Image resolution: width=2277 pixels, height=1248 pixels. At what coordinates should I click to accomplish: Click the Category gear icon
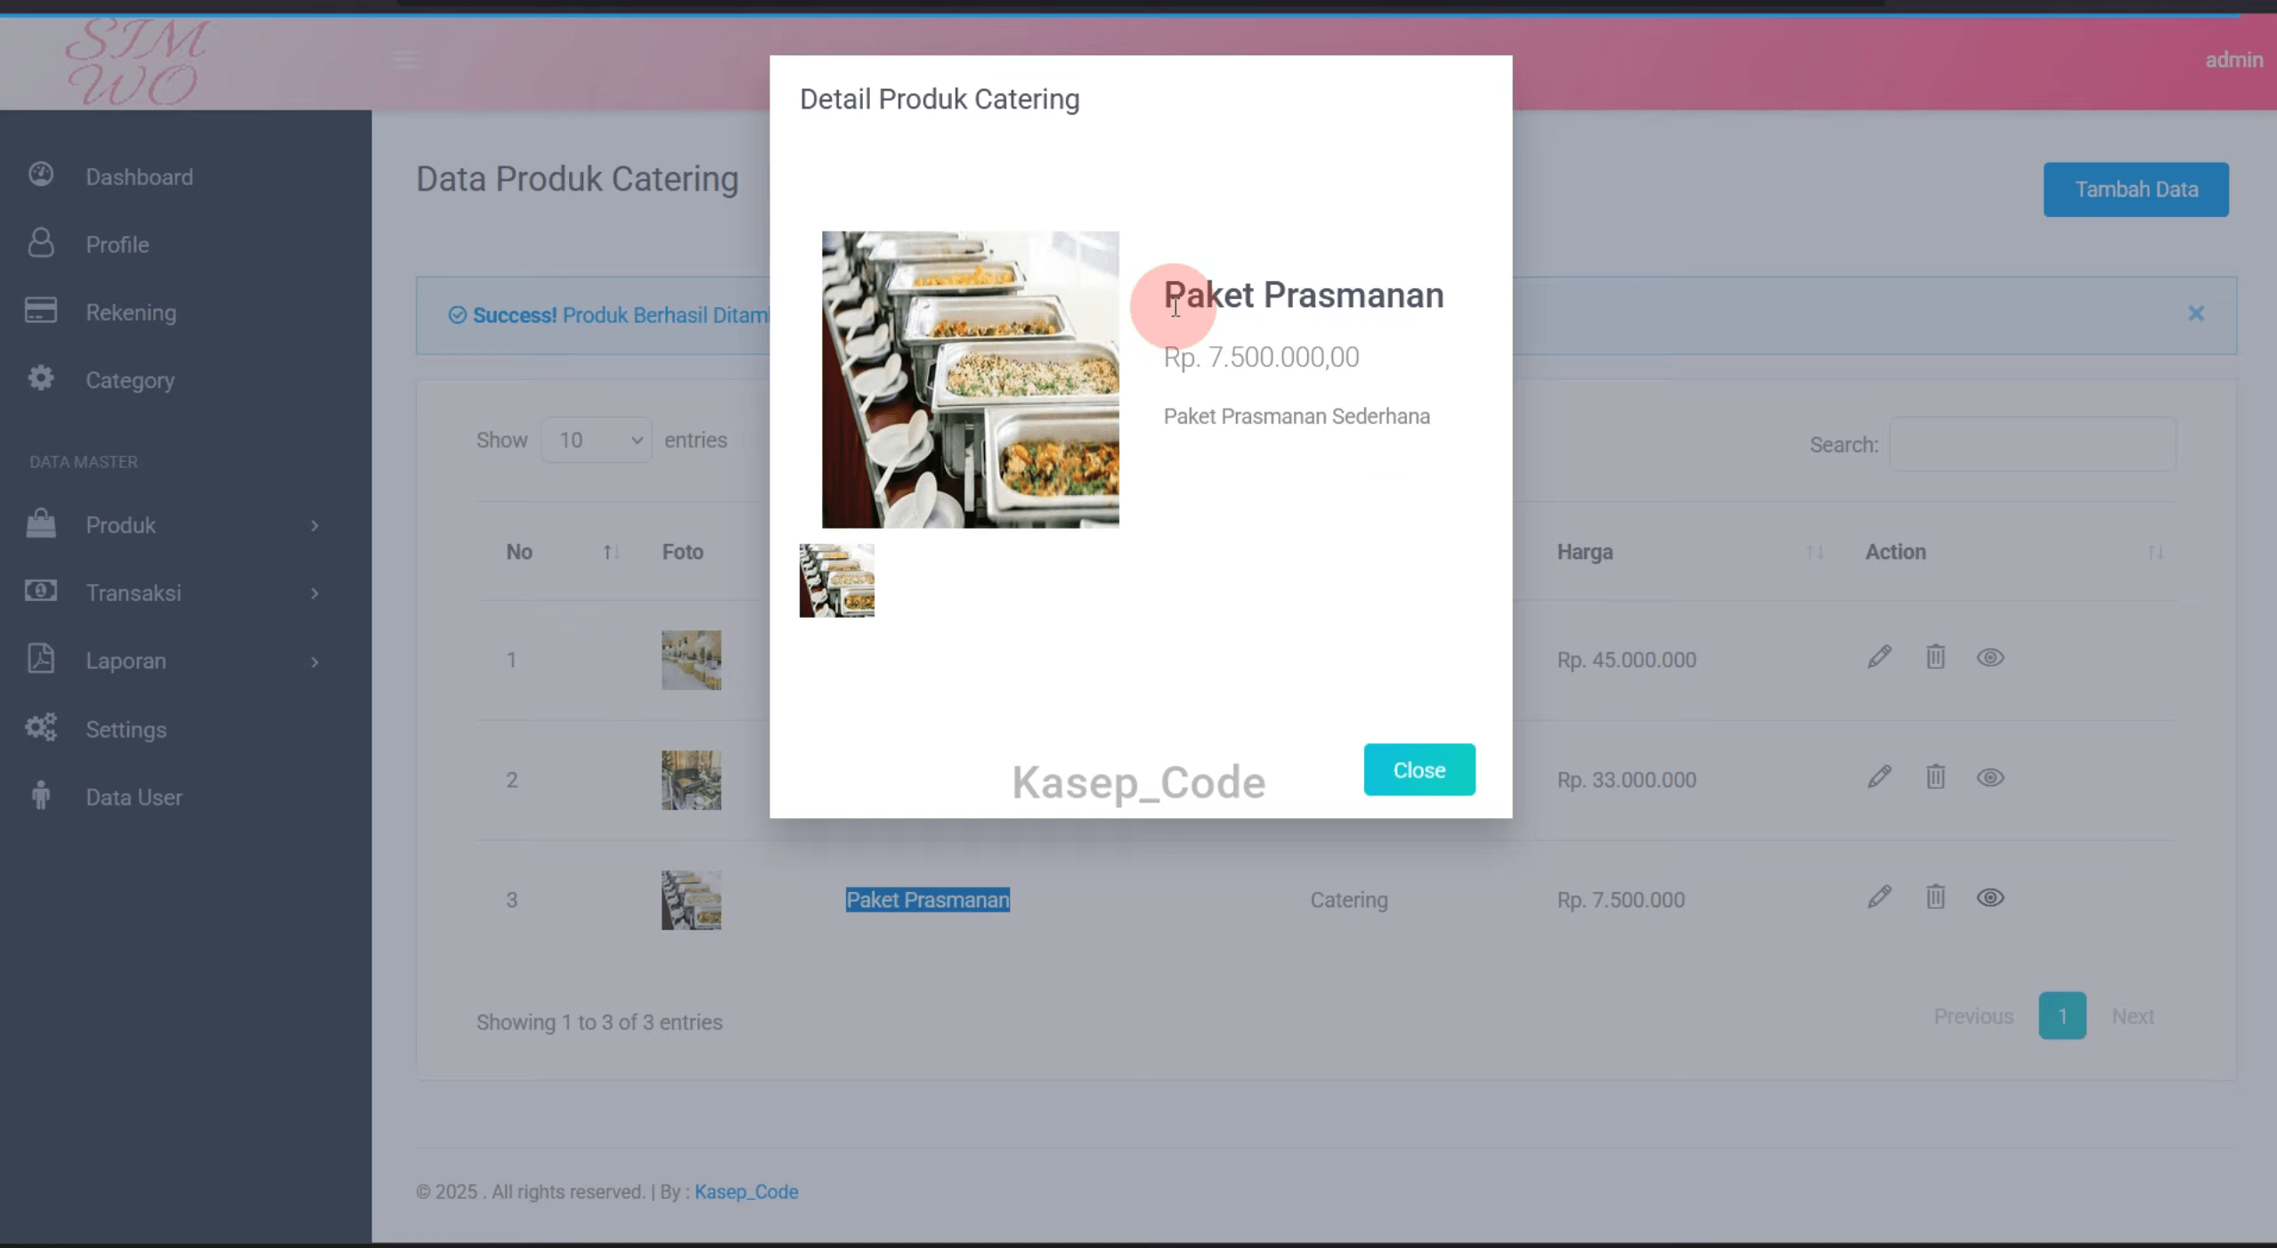(41, 378)
